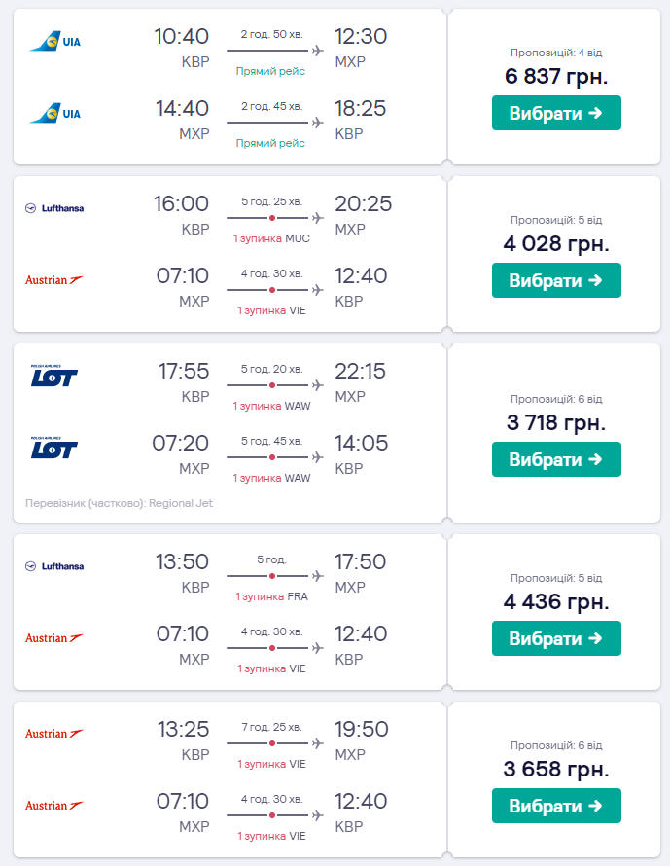Screen dimensions: 670x866
Task: Click the "Пропозицій: 4 від" offers label
Action: click(556, 53)
